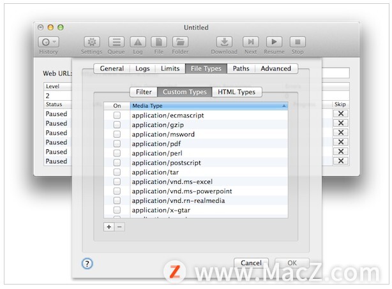Switch to the Paths tab
The image size is (392, 289).
[241, 68]
